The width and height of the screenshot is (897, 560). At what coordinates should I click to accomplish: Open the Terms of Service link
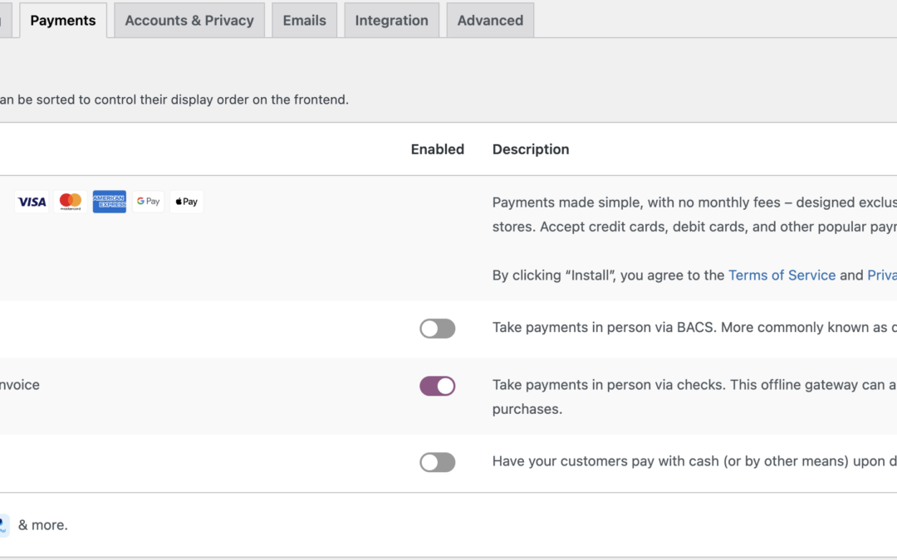coord(782,275)
